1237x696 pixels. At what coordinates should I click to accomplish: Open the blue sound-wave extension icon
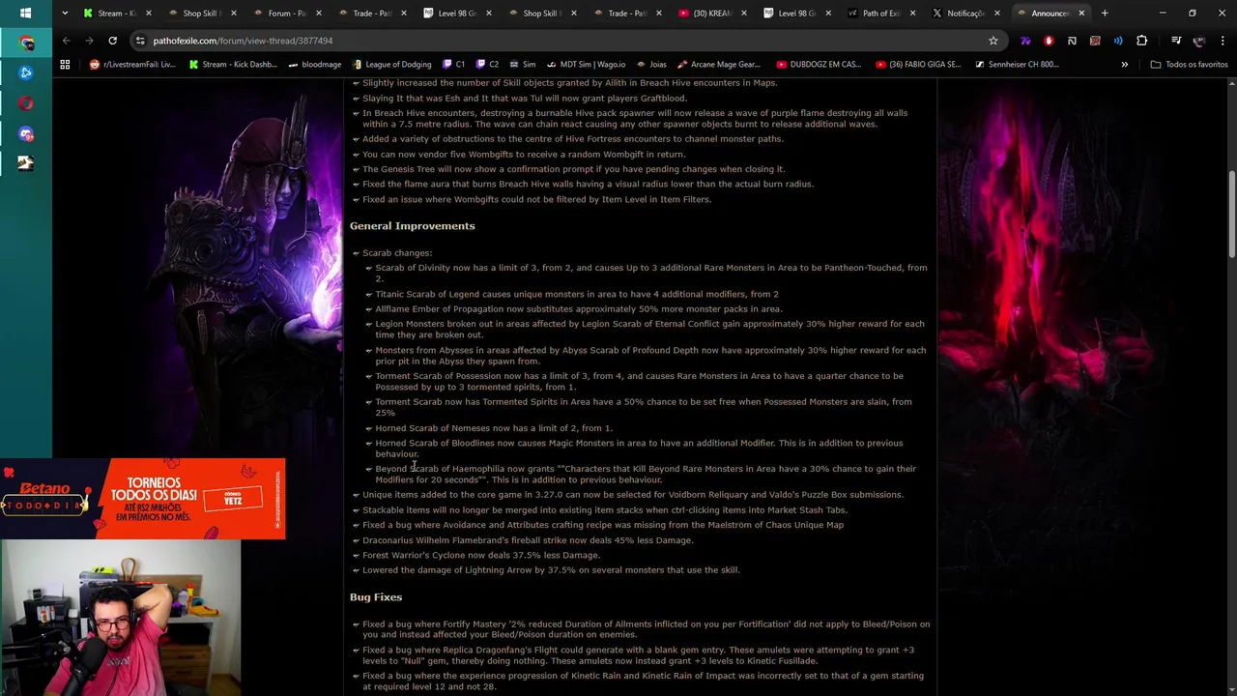(x=1118, y=41)
